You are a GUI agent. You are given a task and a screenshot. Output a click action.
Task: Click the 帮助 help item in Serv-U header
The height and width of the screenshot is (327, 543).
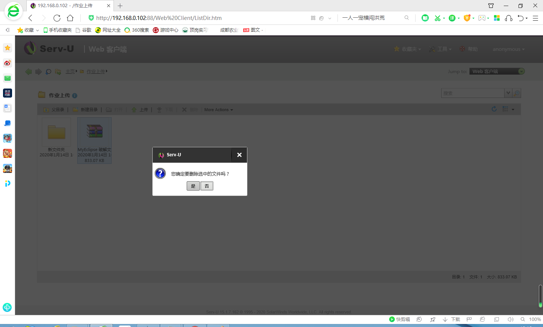coord(469,49)
